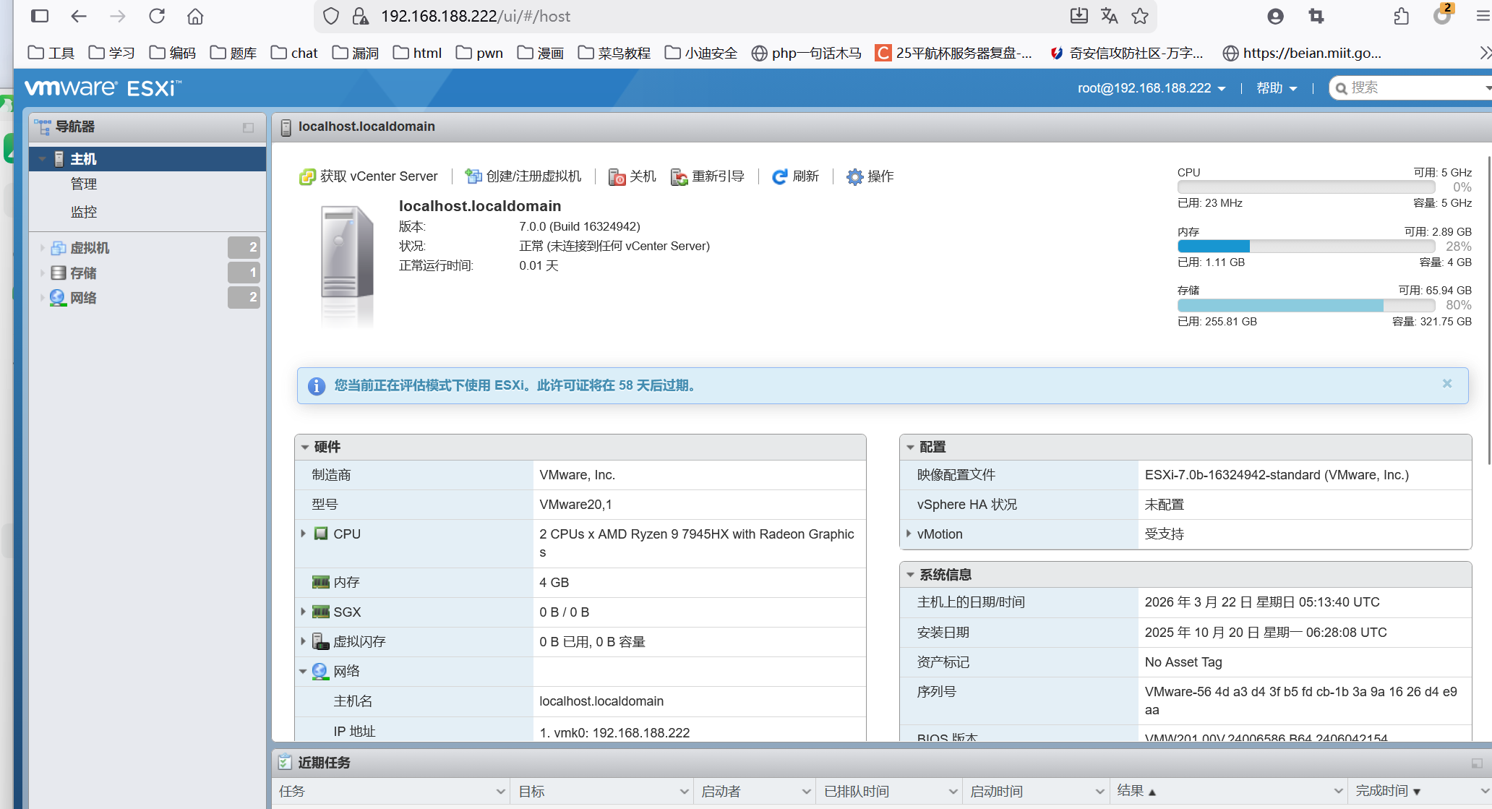Open the beian.miit.gov bookmark
The image size is (1492, 809).
pyautogui.click(x=1302, y=53)
